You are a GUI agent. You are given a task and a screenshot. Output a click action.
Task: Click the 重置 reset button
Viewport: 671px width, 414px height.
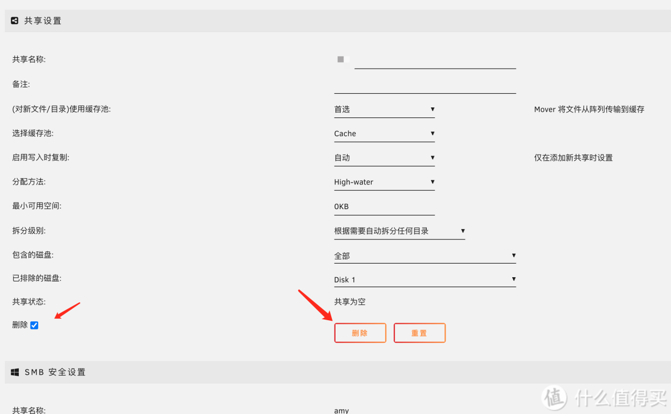pyautogui.click(x=419, y=332)
